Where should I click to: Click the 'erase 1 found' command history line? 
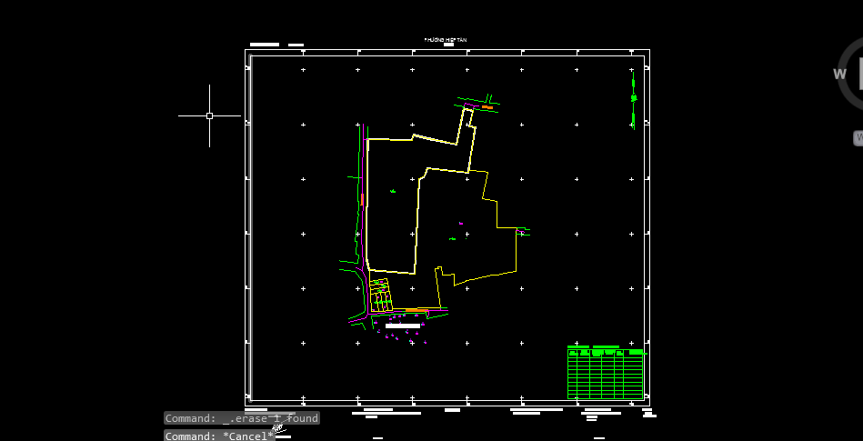point(241,418)
